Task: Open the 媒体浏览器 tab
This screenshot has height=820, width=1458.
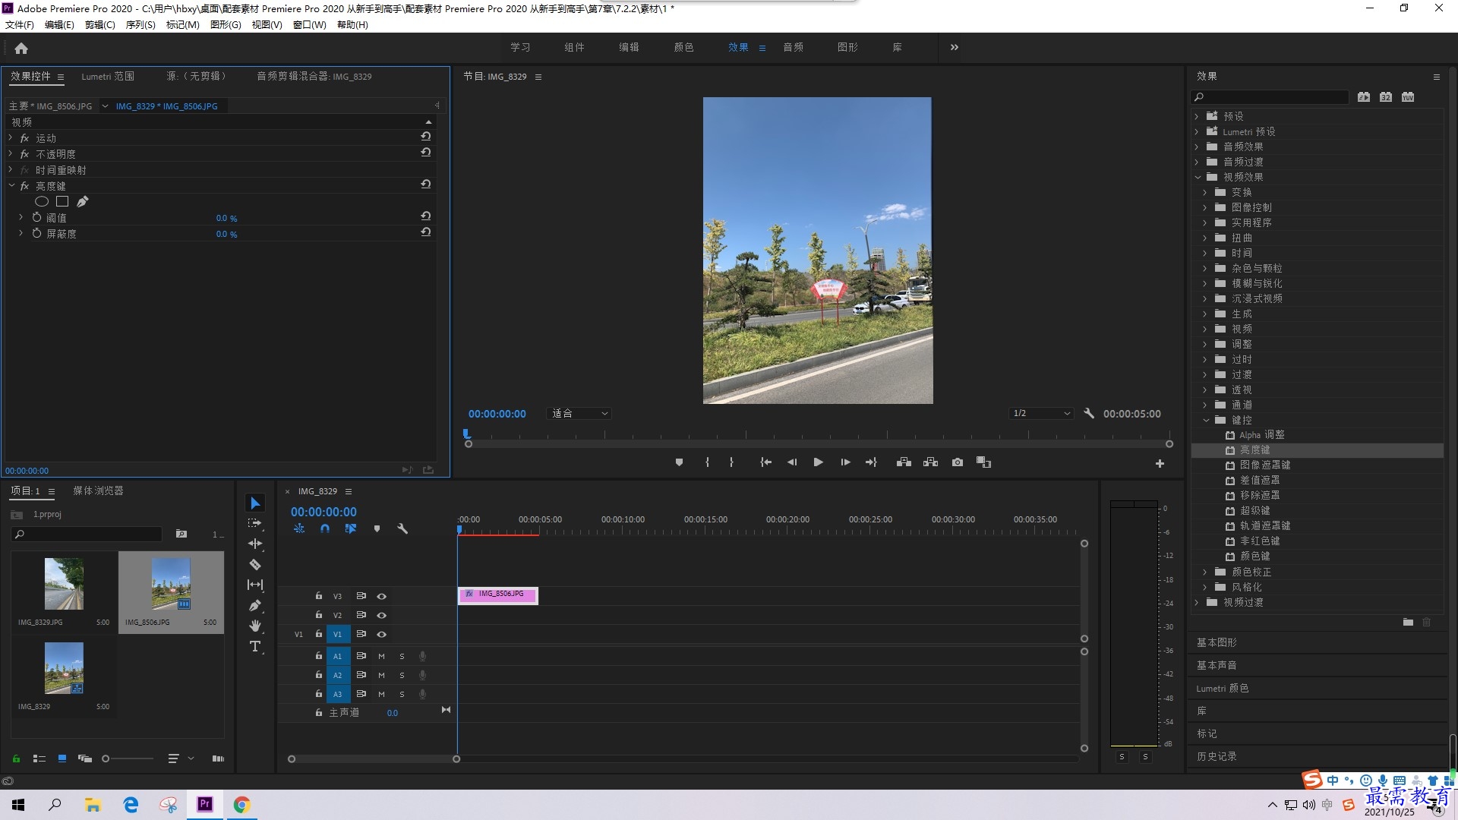Action: click(98, 491)
